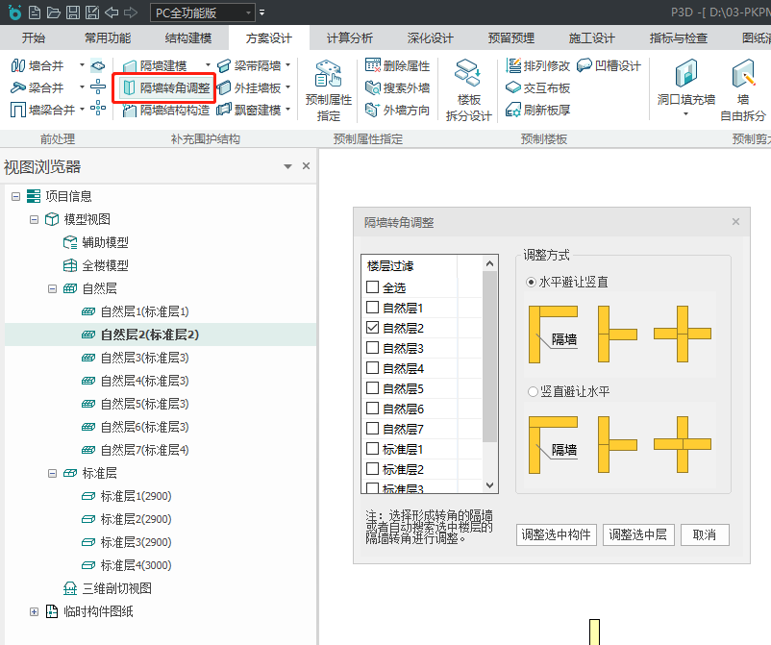Click the 调整选中层 button
Viewport: 771px width, 645px height.
pos(638,534)
